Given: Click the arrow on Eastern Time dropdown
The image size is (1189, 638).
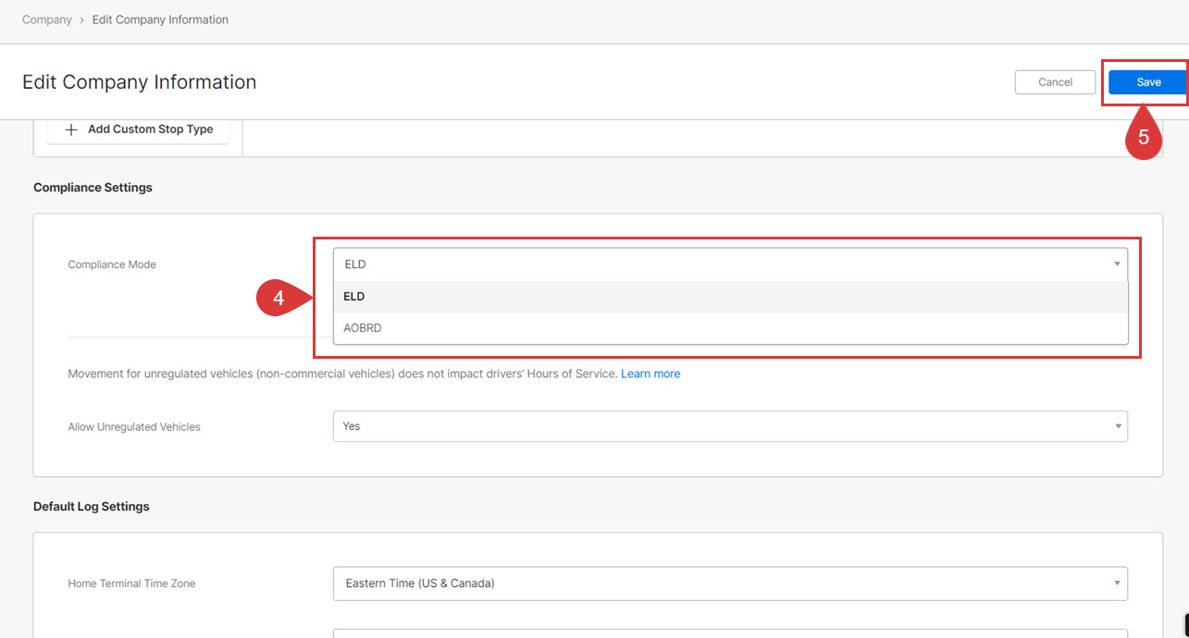Looking at the screenshot, I should (x=1118, y=583).
